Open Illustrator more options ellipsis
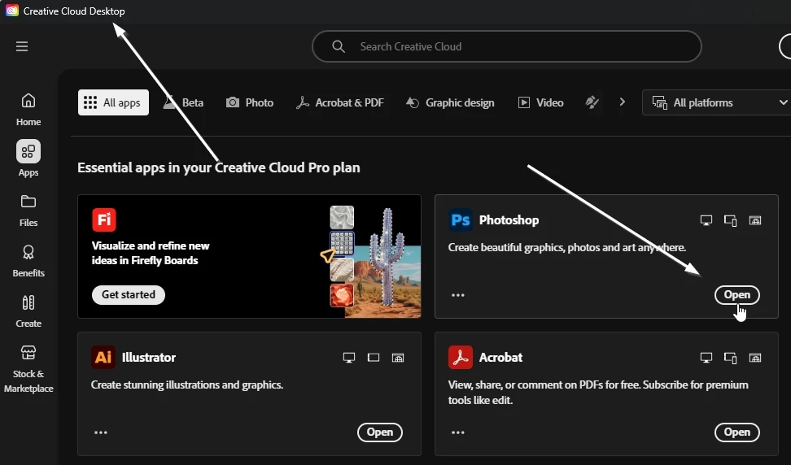 [x=101, y=432]
